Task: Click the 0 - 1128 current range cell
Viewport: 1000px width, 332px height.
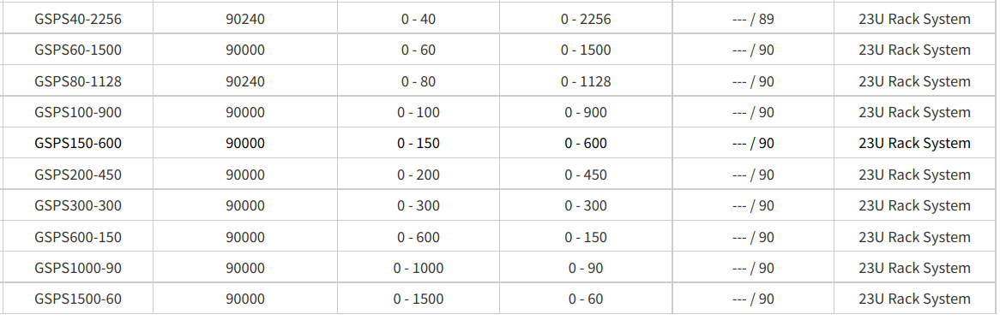Action: tap(586, 81)
